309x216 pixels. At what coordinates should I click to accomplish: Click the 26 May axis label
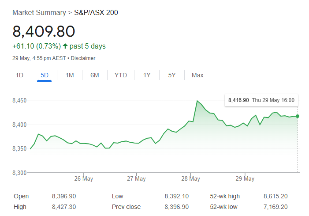84,179
